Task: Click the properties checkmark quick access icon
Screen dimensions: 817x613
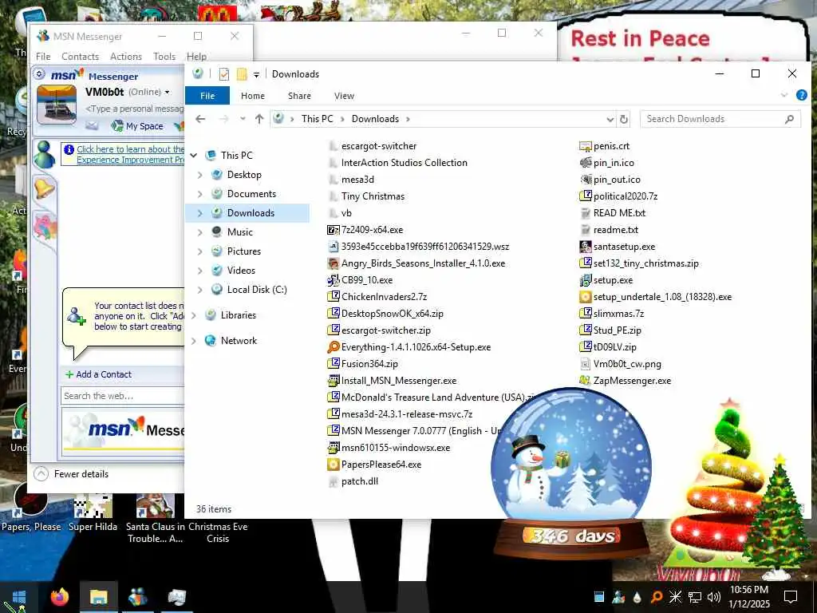Action: coord(224,74)
